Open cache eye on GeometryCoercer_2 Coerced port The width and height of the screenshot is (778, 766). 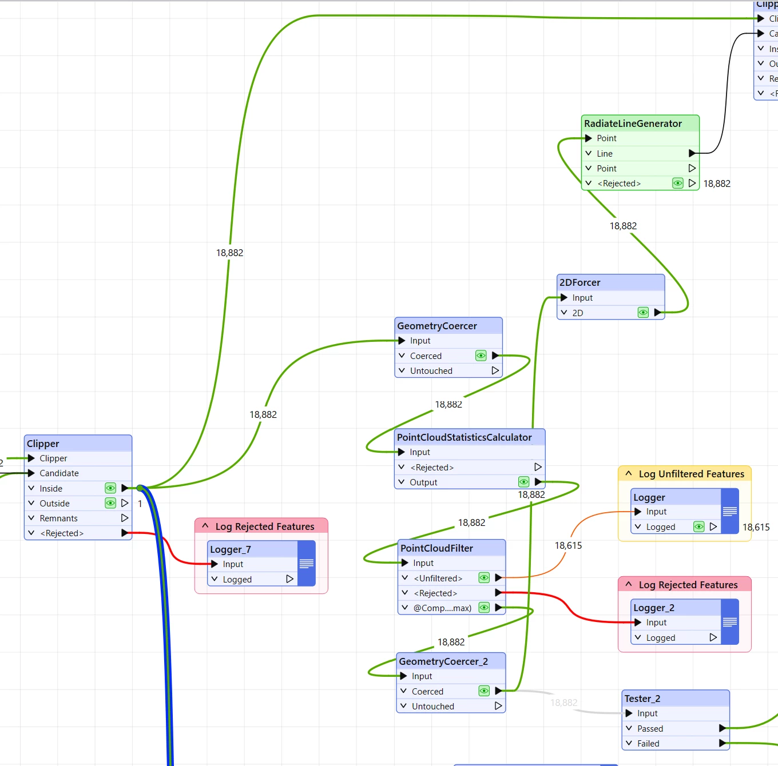coord(484,691)
